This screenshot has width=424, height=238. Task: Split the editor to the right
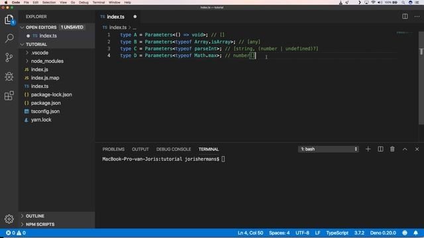pos(405,17)
